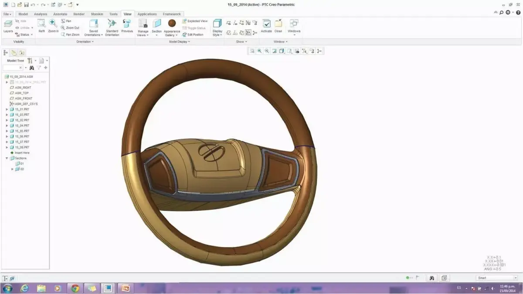The height and width of the screenshot is (294, 523).
Task: Click the Appearance Gallery brown sphere swatch
Action: [172, 24]
